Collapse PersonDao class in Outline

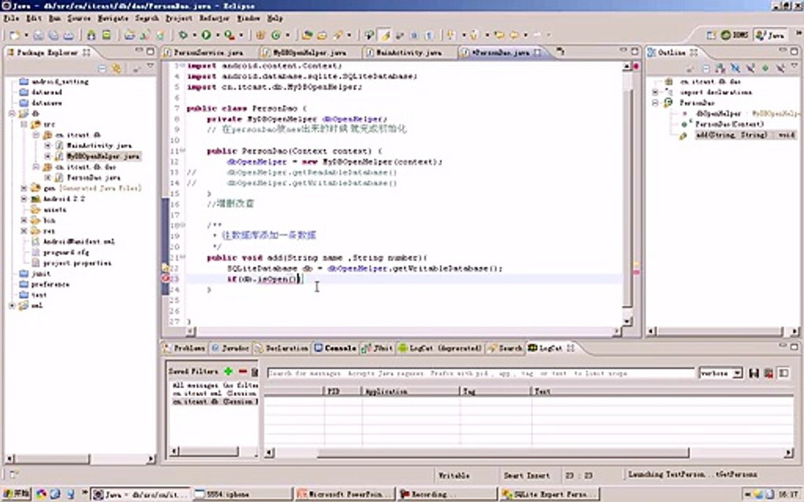coord(655,102)
